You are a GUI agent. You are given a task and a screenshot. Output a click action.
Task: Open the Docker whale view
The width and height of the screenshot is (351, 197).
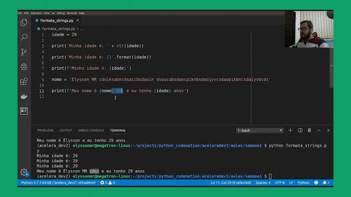click(x=24, y=96)
